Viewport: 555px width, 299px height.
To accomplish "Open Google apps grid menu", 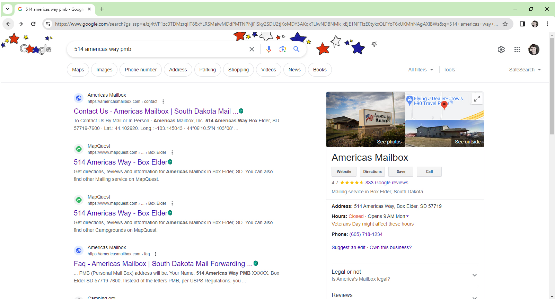I will pos(517,50).
